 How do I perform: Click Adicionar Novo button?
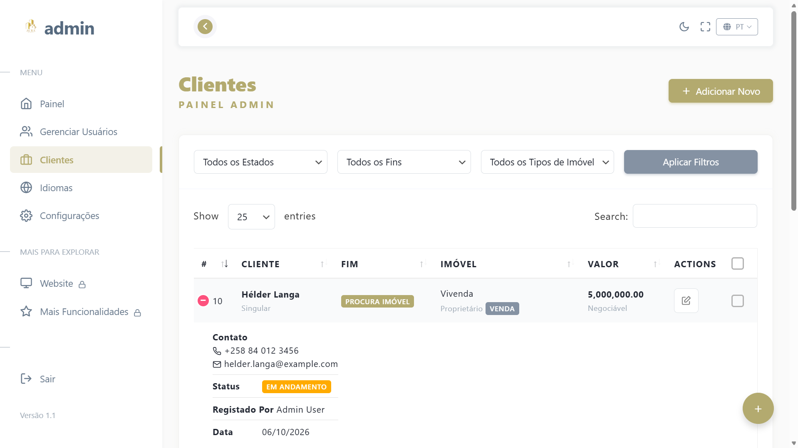[721, 91]
